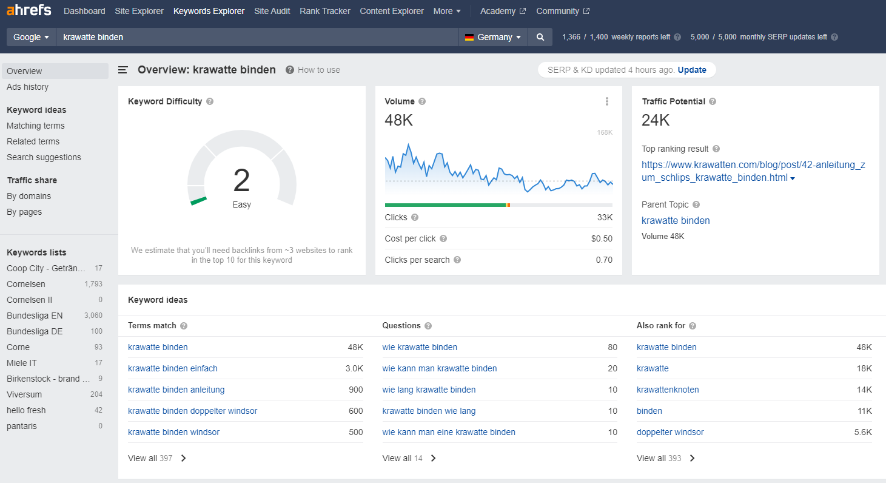The height and width of the screenshot is (483, 886).
Task: Click View all 14 questions
Action: point(403,458)
